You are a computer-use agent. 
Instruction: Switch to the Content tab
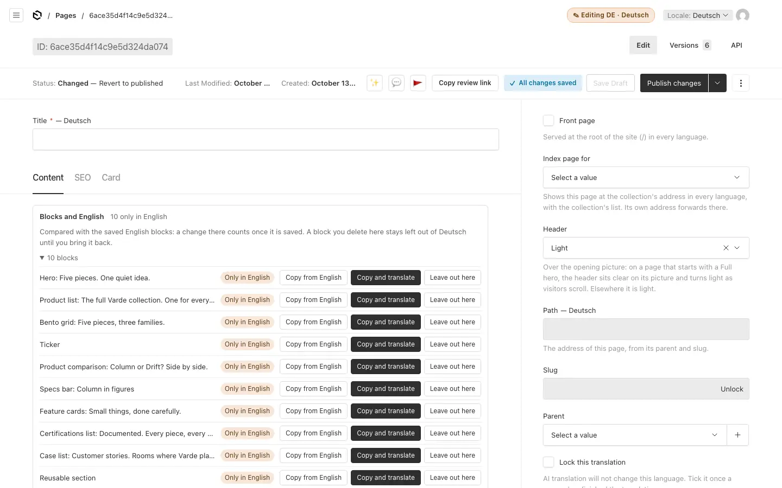48,177
